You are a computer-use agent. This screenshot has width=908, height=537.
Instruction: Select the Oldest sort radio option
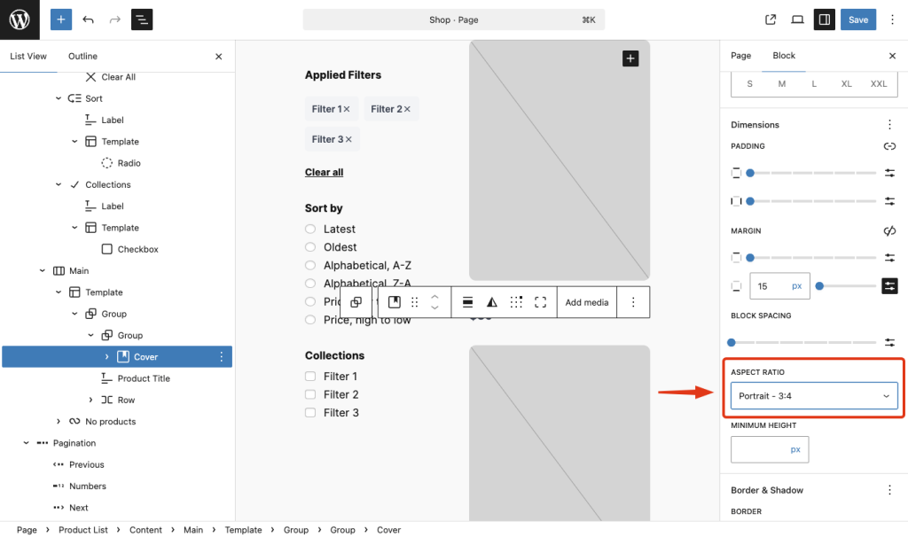310,247
